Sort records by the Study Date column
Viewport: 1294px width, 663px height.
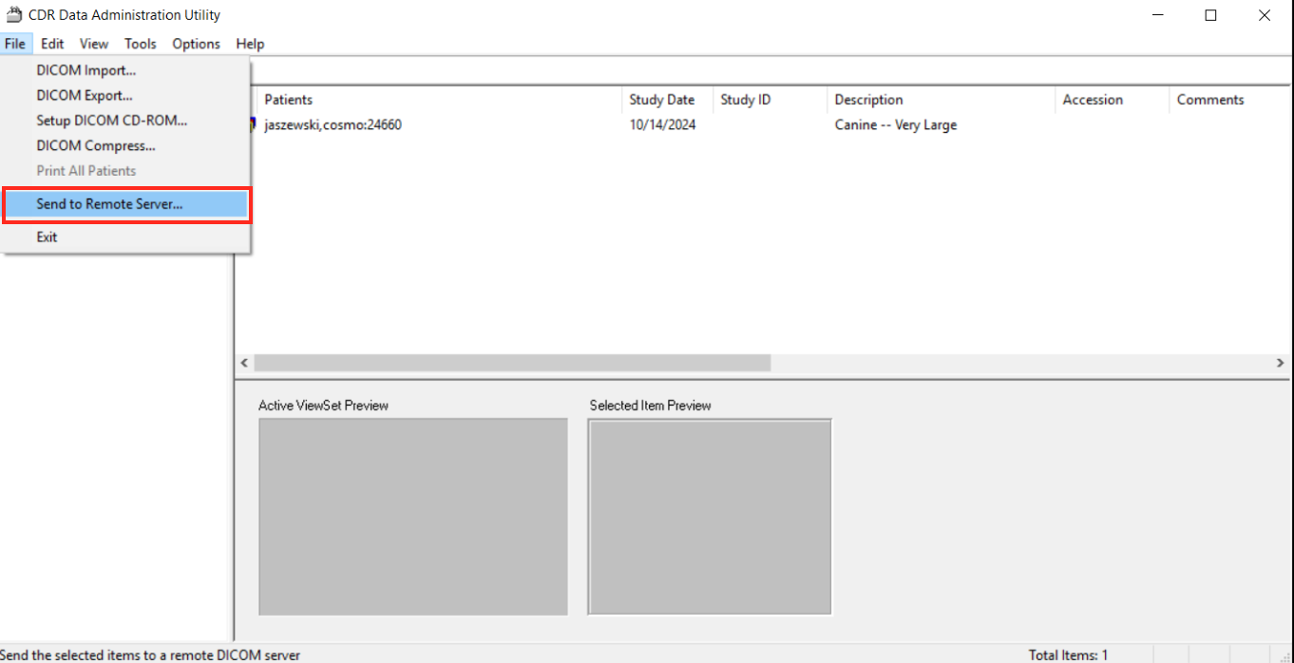662,100
